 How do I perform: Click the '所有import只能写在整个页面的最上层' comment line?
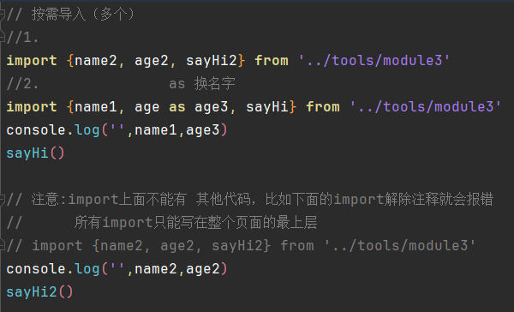click(x=195, y=223)
